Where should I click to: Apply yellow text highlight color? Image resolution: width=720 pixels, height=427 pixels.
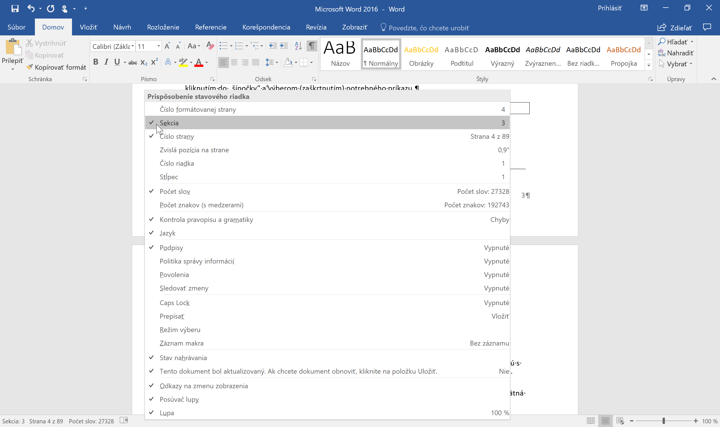click(183, 62)
